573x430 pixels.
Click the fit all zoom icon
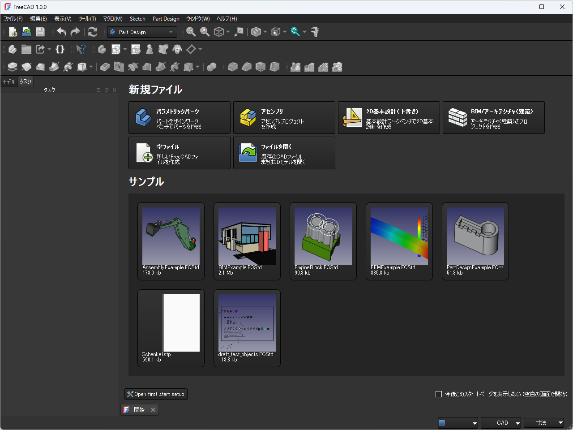click(x=191, y=32)
